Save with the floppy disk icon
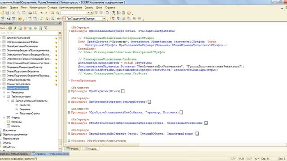The image size is (287, 161). [x=7, y=13]
